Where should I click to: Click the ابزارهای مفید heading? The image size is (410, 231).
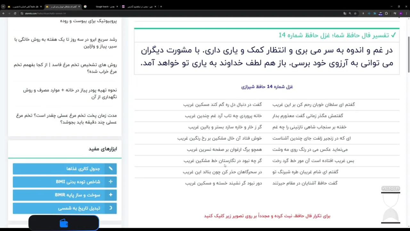pos(103,149)
